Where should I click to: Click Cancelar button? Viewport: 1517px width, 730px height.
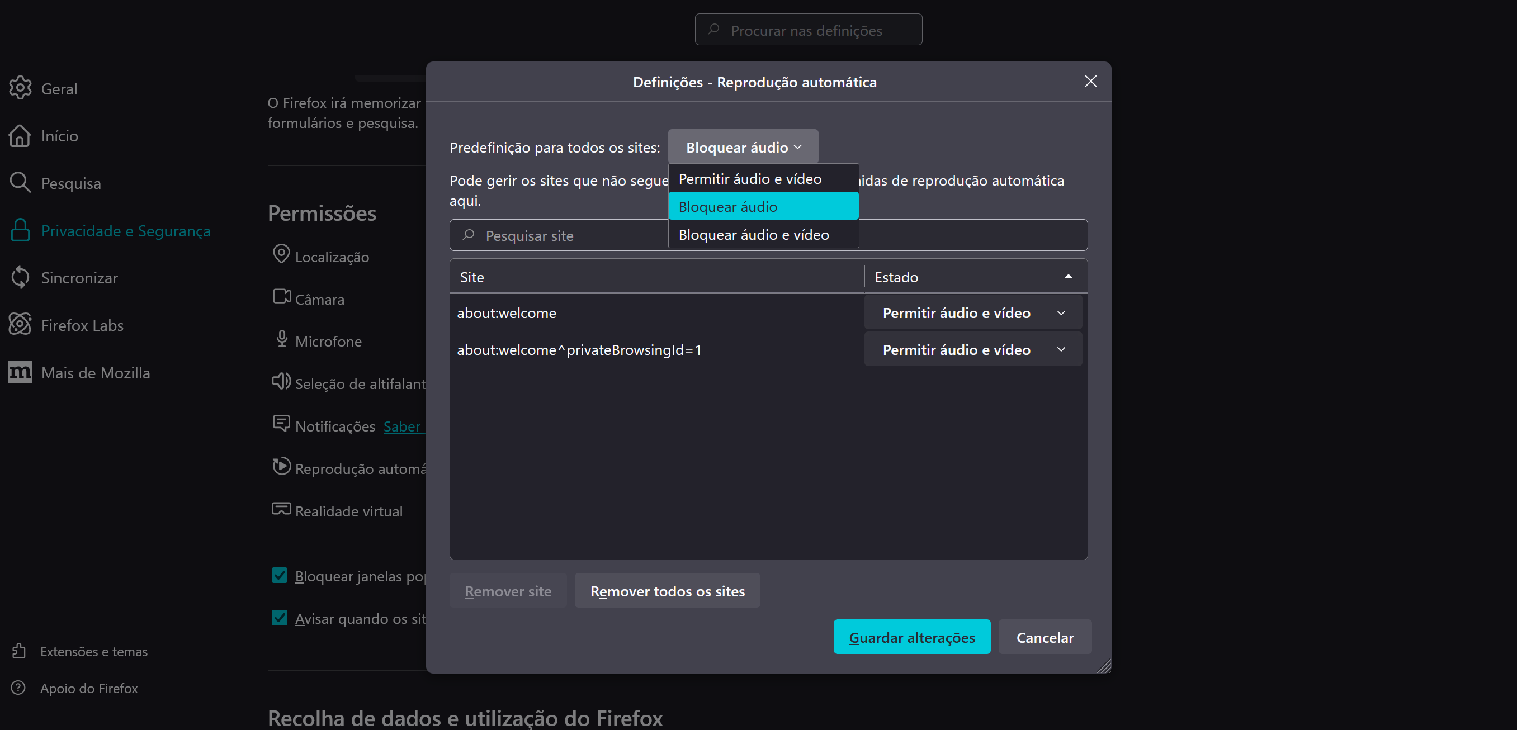(x=1045, y=637)
